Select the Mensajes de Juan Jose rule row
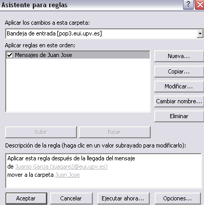This screenshot has height=205, width=204. pos(78,55)
